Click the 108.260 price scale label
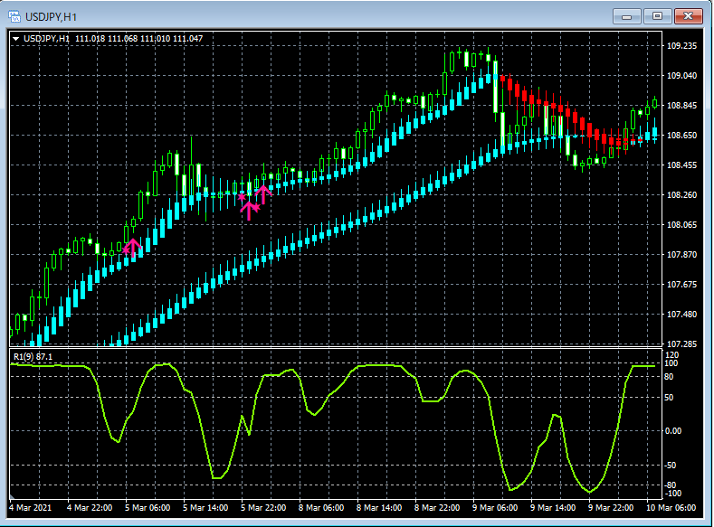The width and height of the screenshot is (714, 527). tap(681, 195)
